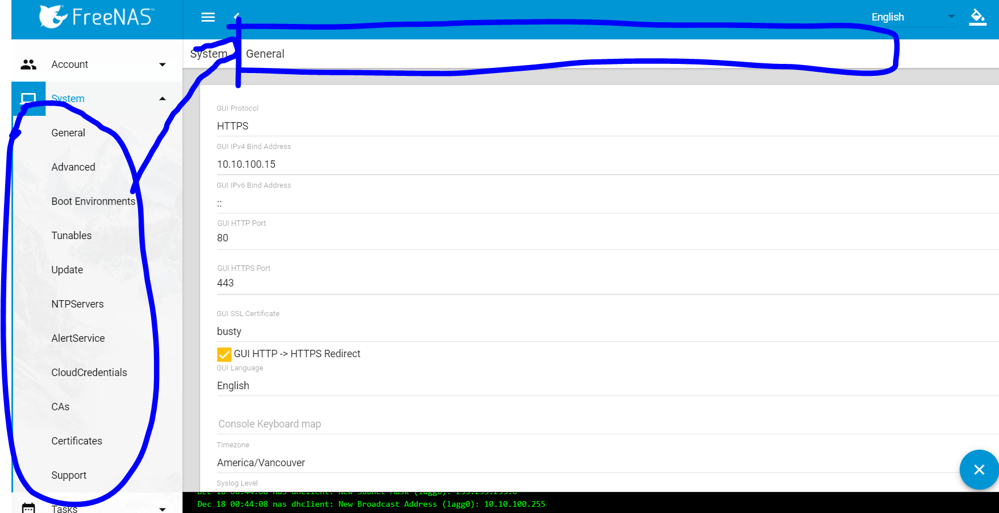Open Update in the sidebar
The width and height of the screenshot is (999, 513).
click(67, 270)
